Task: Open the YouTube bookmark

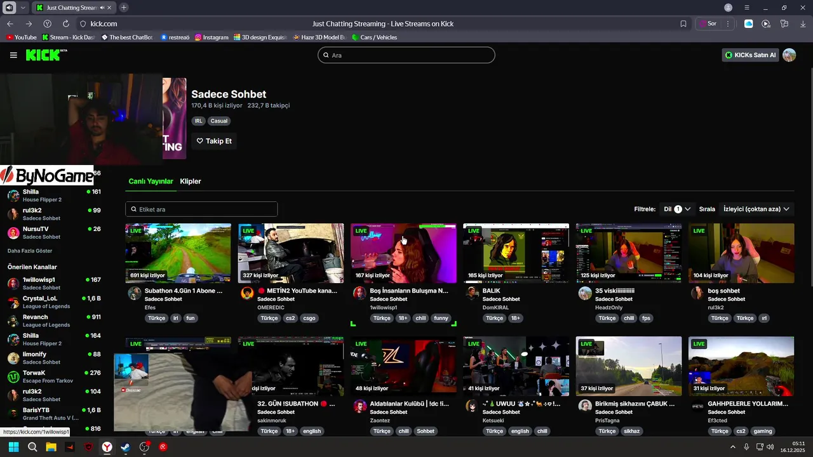Action: pos(22,37)
